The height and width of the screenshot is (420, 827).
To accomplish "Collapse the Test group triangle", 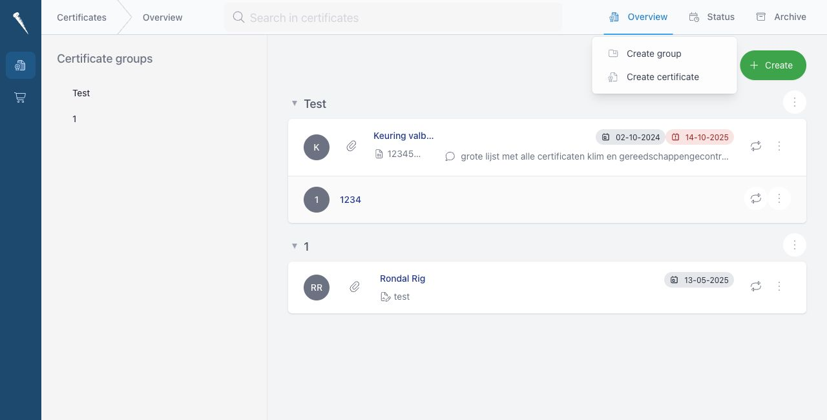I will click(295, 103).
